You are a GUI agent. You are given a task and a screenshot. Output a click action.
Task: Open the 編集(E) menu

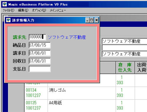[23, 10]
